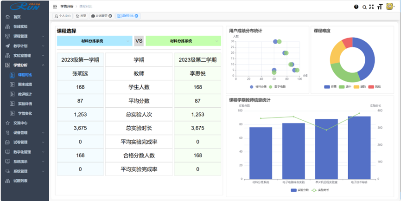
Task: Click the 学情分析 breadcrumb link
Action: coord(66,6)
